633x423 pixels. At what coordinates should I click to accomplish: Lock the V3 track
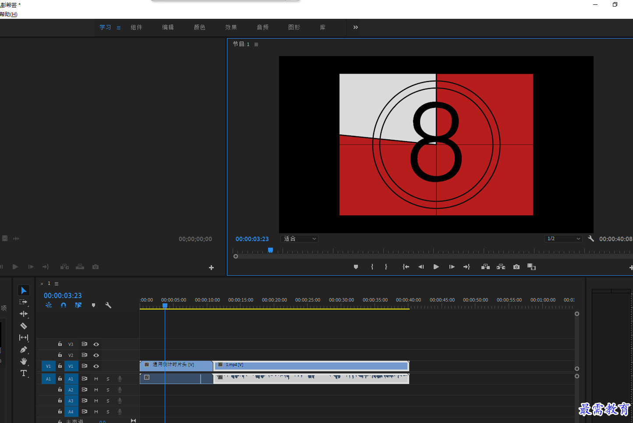[x=60, y=344]
